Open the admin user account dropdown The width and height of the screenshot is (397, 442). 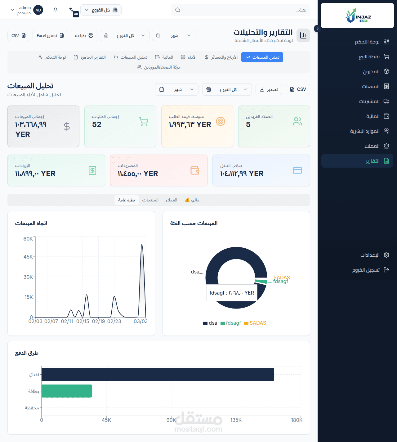26,10
